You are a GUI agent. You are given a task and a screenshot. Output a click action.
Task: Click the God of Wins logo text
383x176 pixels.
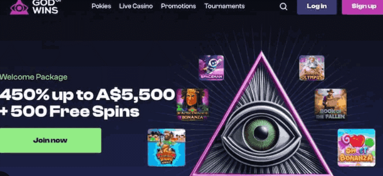(46, 7)
